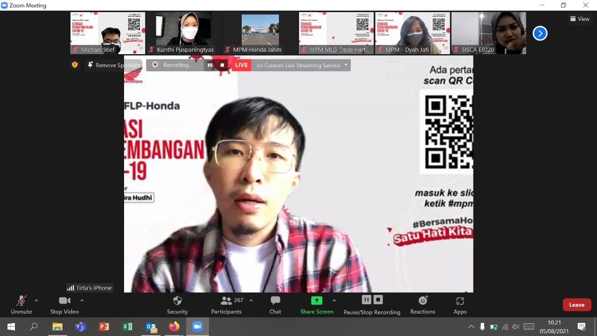597x336 pixels.
Task: Select MPM - Dyah Jati thumbnail
Action: coord(412,33)
